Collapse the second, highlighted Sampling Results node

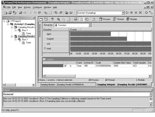tap(12, 37)
